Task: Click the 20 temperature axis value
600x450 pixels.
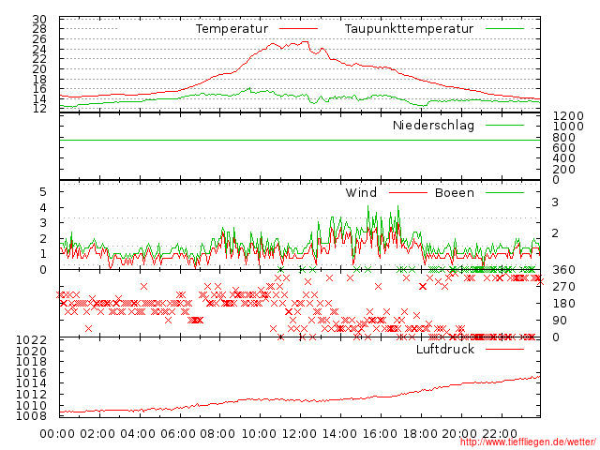Action: click(x=39, y=69)
